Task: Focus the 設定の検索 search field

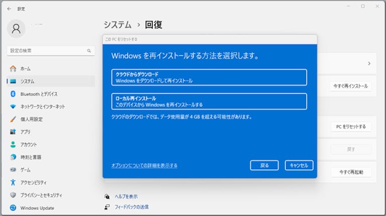Action: click(51, 51)
